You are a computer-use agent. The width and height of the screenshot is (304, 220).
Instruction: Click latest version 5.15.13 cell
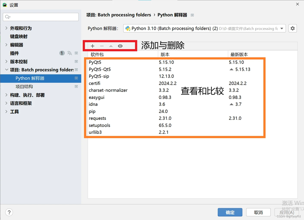[243, 69]
